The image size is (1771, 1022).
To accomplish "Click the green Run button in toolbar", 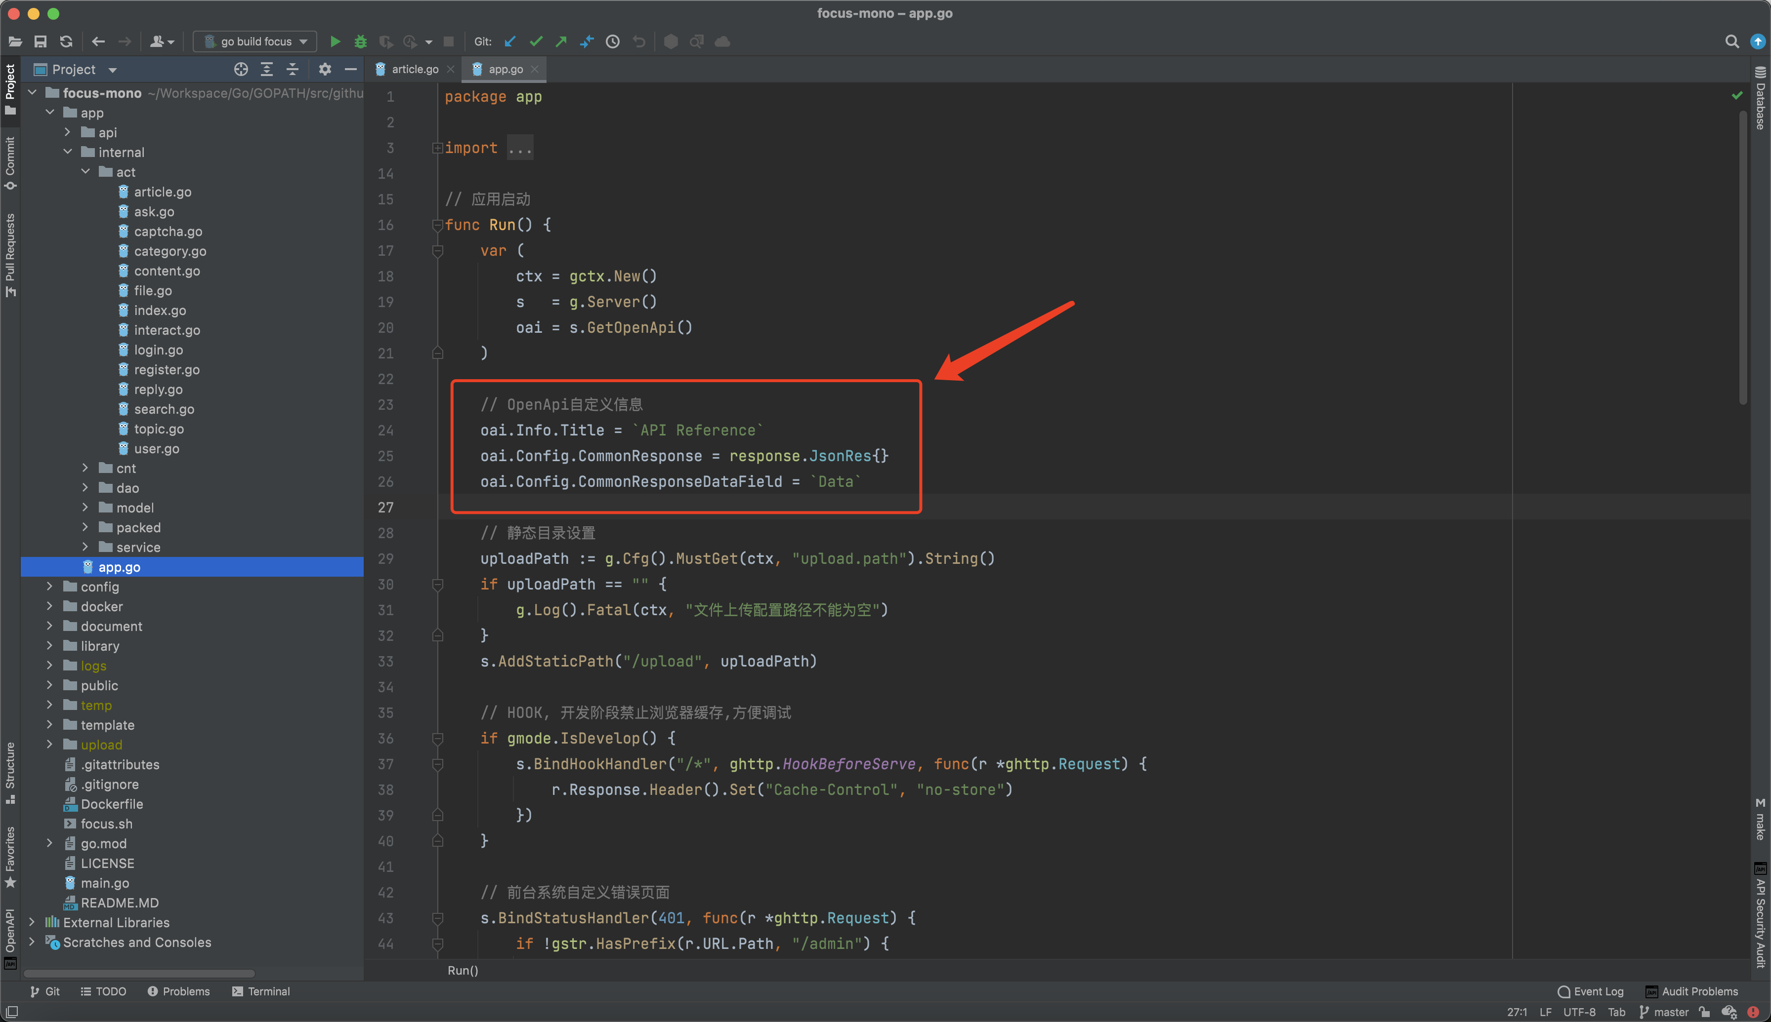I will 335,41.
